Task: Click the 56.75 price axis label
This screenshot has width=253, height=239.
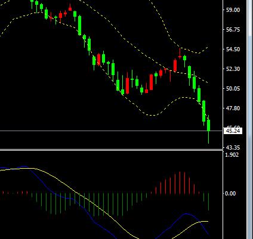Action: point(233,30)
